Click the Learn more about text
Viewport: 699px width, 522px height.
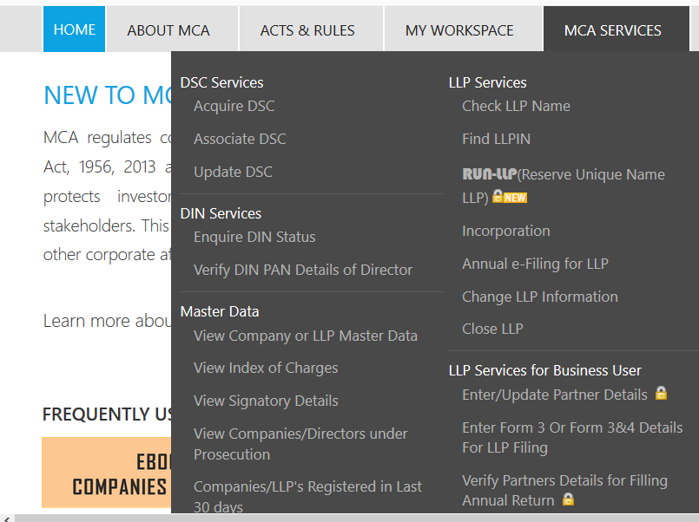(107, 321)
